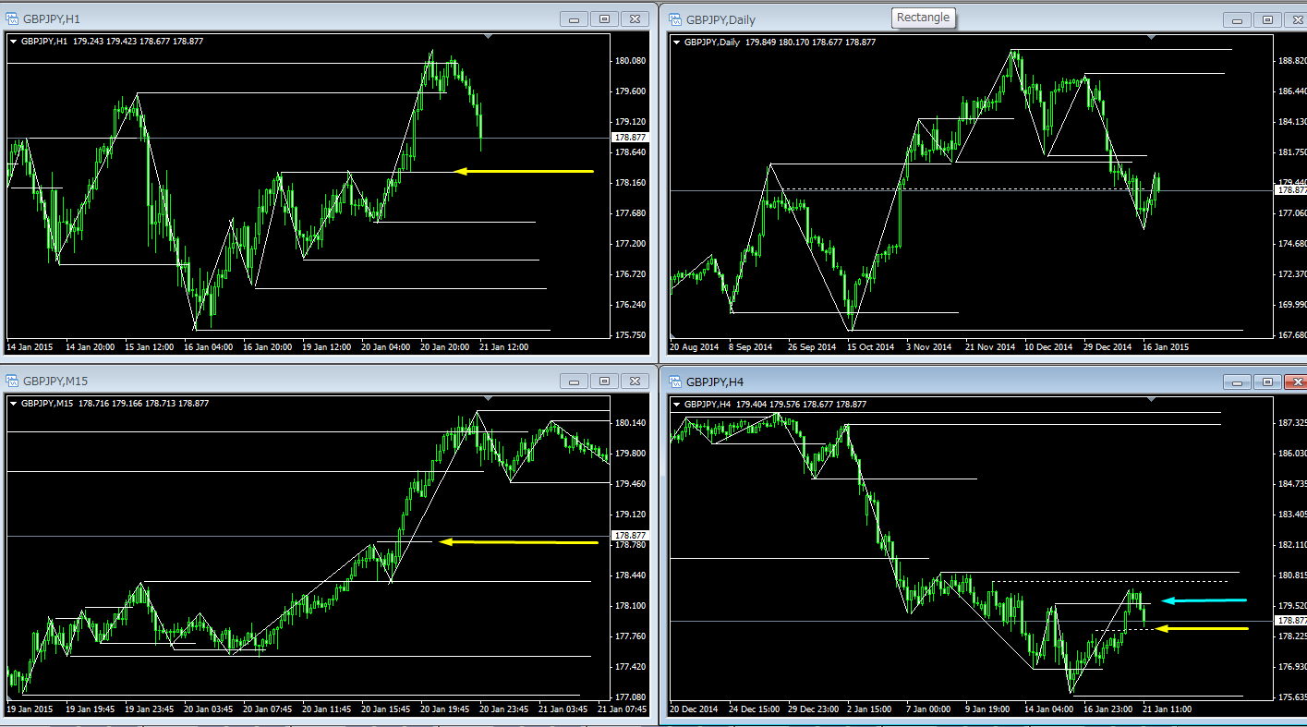
Task: Expand the triangle beside GBPJPY,M15 chart info
Action: click(13, 403)
